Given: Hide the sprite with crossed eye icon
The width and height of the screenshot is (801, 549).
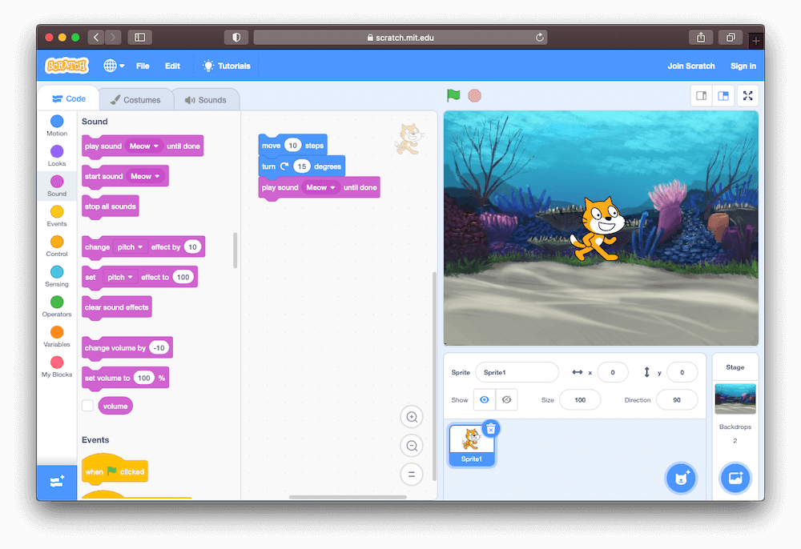Looking at the screenshot, I should [507, 399].
